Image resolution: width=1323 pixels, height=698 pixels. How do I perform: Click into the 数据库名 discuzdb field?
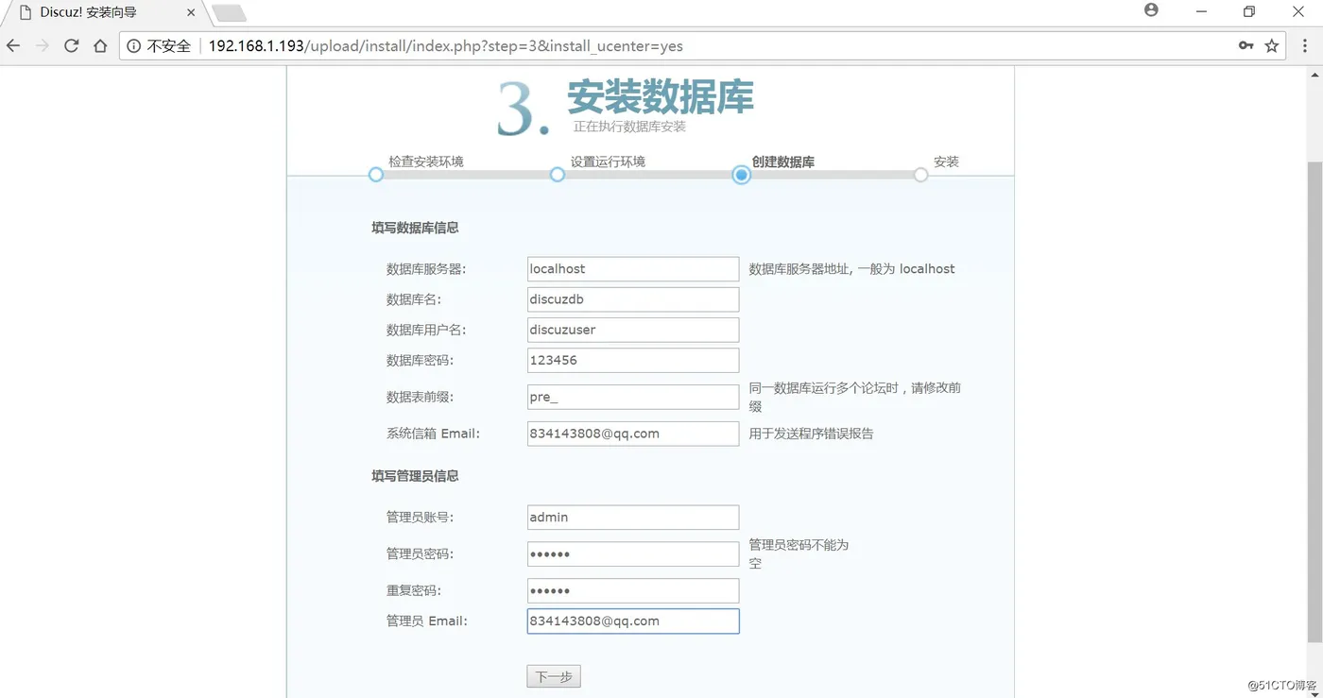[x=633, y=299]
